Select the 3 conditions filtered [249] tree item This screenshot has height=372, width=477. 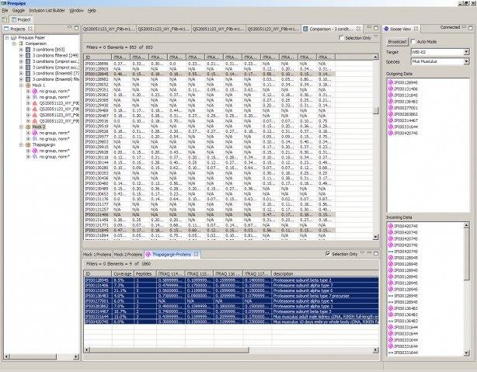[x=55, y=56]
